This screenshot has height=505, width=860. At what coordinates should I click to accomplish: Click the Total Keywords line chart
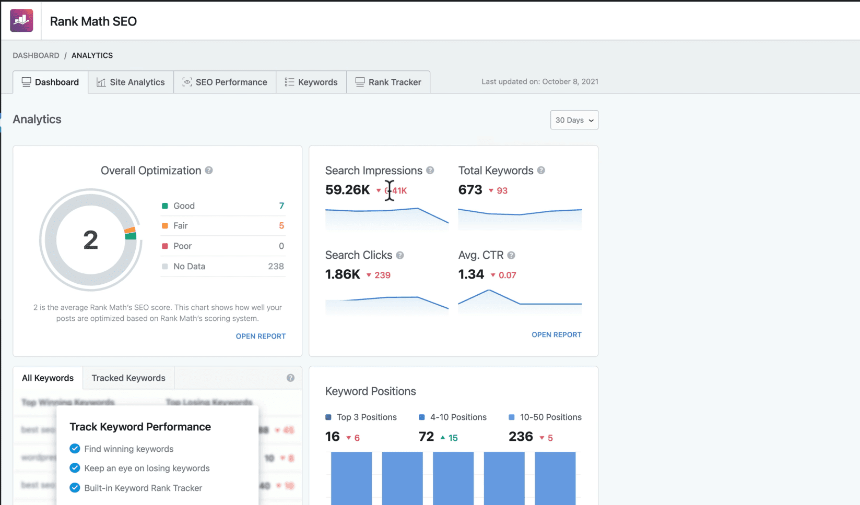pos(520,219)
